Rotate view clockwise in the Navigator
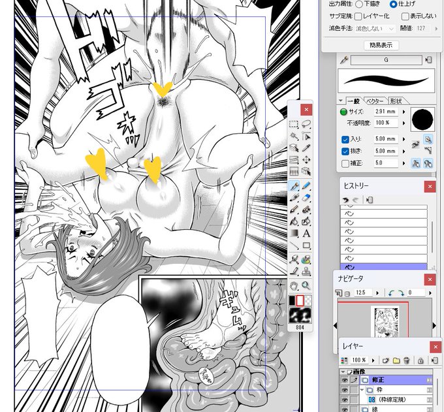Screen dimensions: 444x412 click(x=401, y=293)
